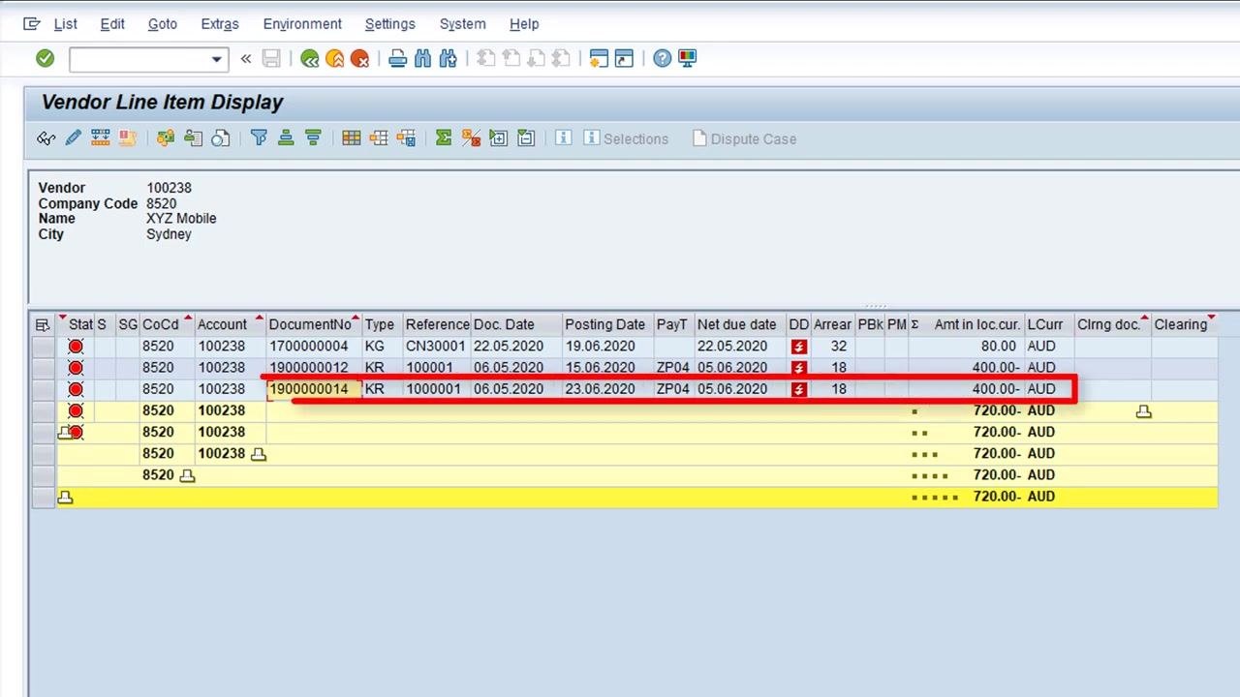
Task: Click the Find Next binoculars-plus icon
Action: [x=448, y=59]
